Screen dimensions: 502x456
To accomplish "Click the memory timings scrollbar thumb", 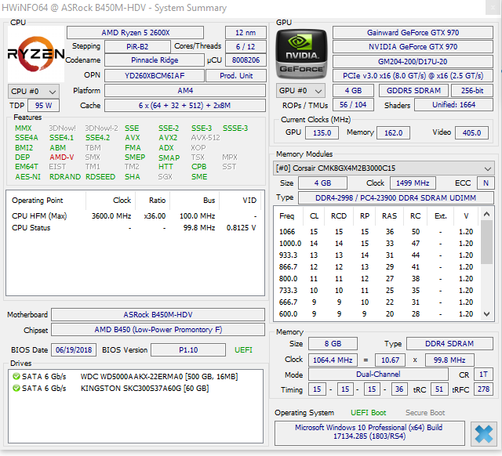I will point(486,242).
